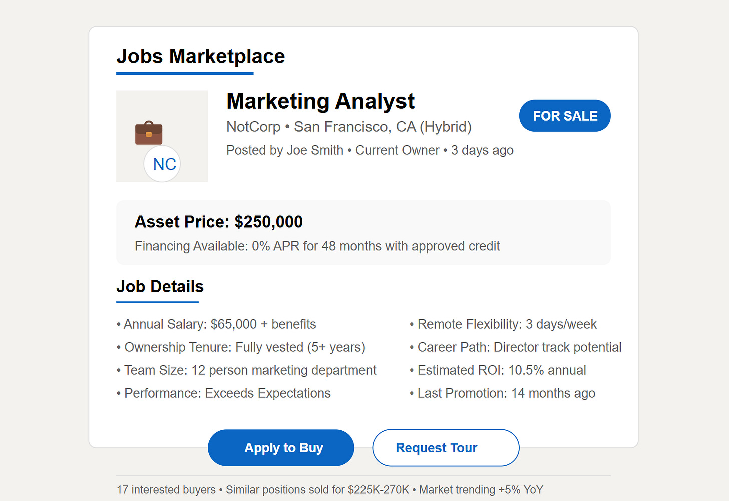Click Annual Salary $65,000 + benefits
This screenshot has height=501, width=729.
216,324
